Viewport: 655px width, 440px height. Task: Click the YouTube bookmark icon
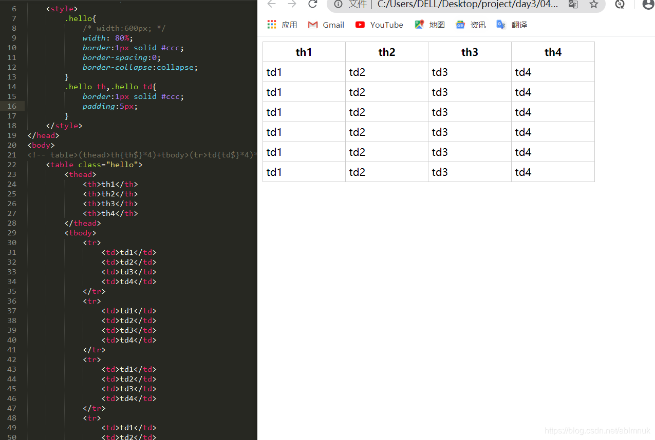(x=360, y=25)
